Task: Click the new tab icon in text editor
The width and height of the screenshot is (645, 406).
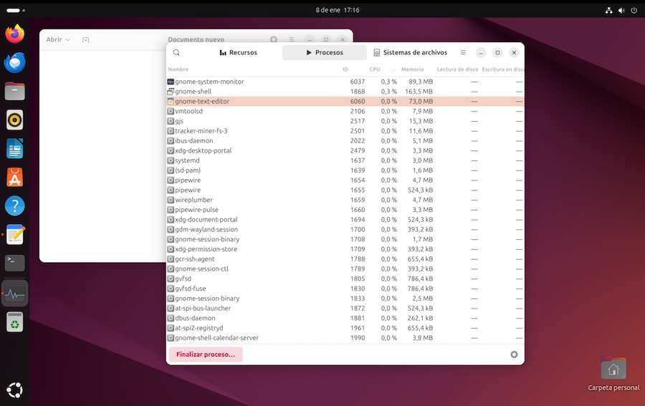Action: (x=85, y=40)
